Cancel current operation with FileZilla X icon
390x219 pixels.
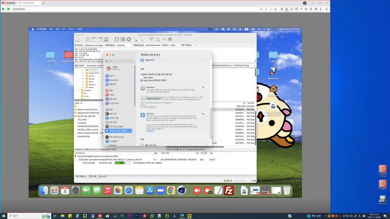pyautogui.click(x=129, y=39)
